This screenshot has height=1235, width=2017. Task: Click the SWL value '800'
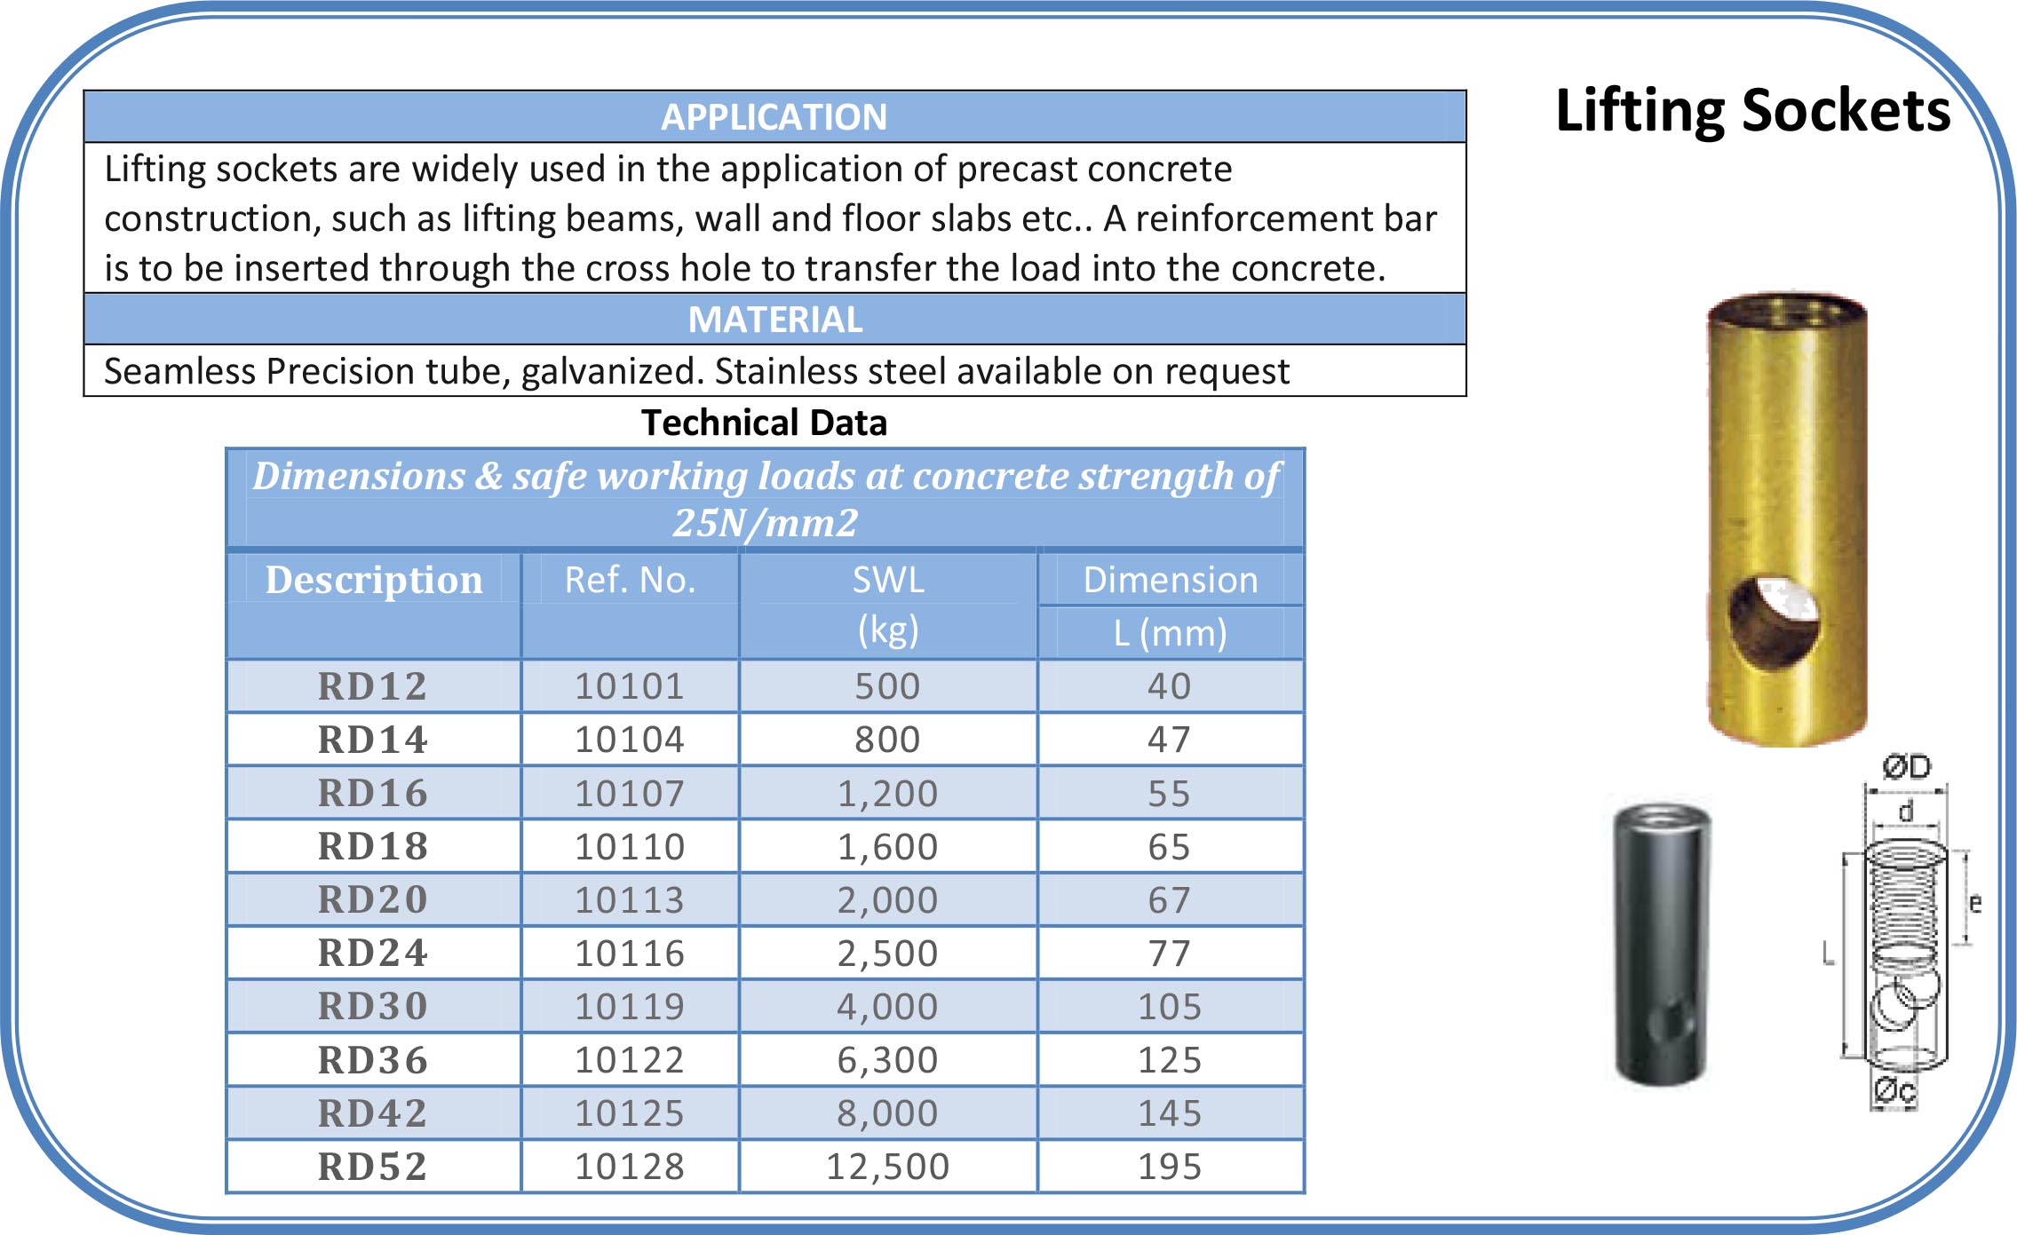pos(888,740)
